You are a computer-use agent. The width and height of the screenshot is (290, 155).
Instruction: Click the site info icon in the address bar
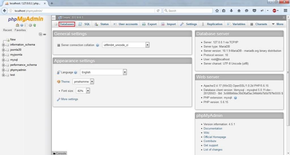coord(11,11)
